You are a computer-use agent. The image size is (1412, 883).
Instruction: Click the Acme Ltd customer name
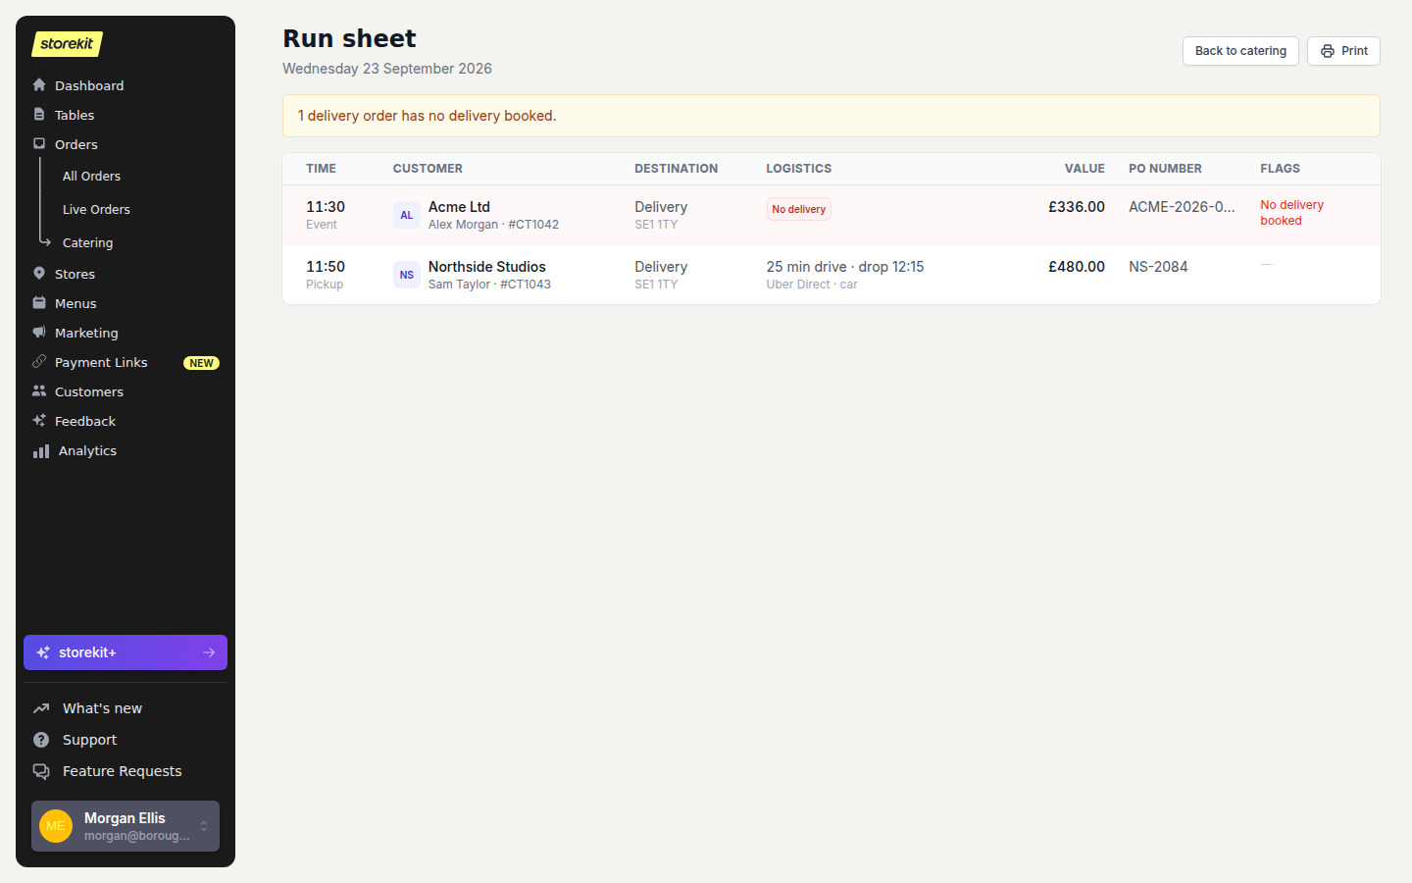click(459, 207)
